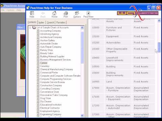Viewport: 162px width, 121px height.
Task: Open Cemetery topic
Action: point(45,66)
